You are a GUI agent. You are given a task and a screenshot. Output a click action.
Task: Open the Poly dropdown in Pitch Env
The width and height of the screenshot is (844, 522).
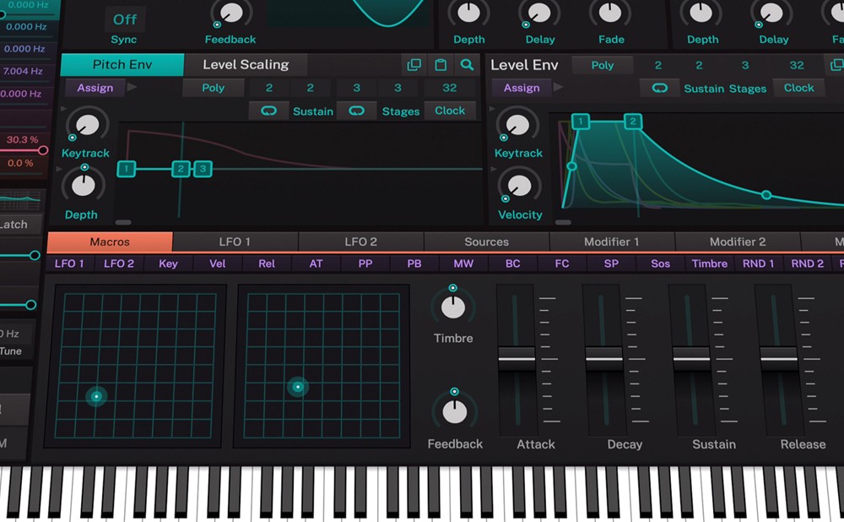[214, 88]
